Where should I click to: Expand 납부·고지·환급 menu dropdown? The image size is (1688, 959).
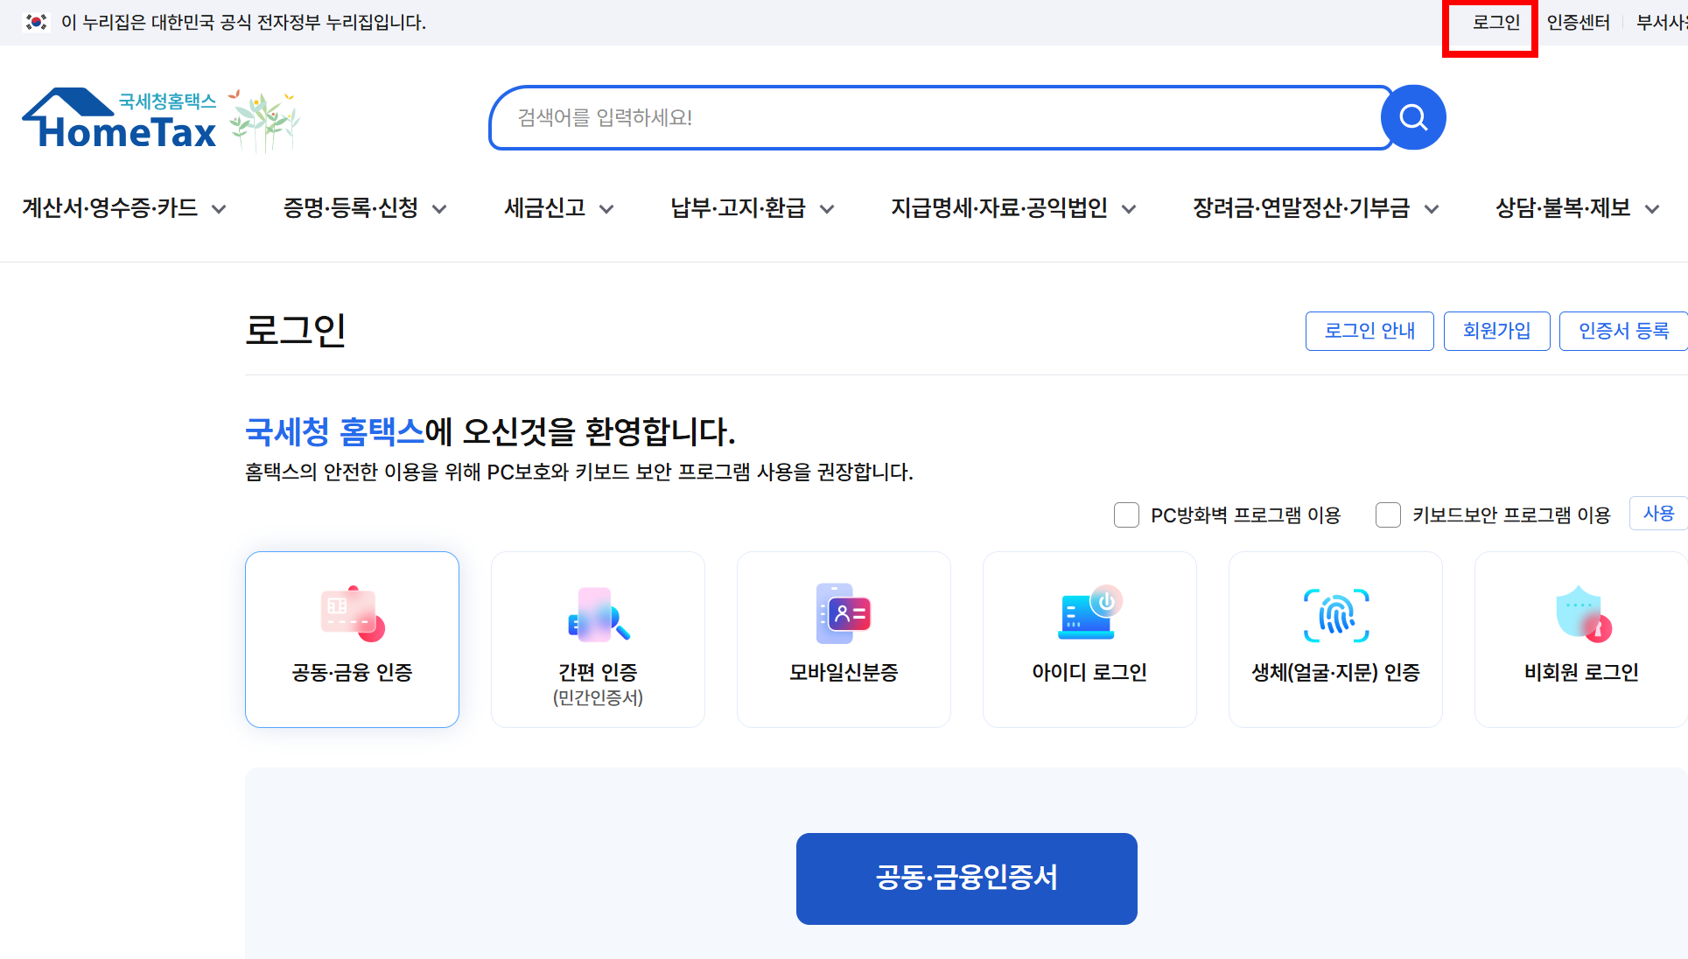coord(752,208)
